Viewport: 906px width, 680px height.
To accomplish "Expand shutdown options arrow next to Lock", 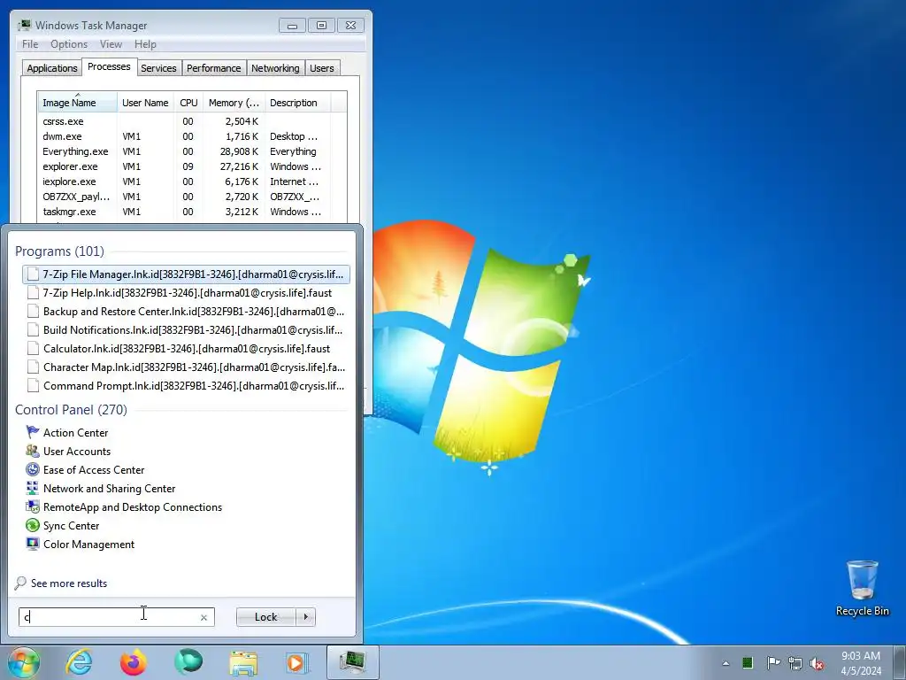I will tap(306, 617).
